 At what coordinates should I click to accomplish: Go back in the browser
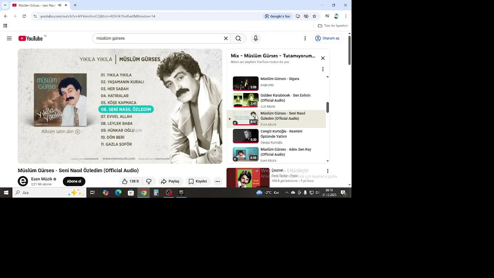[x=5, y=16]
